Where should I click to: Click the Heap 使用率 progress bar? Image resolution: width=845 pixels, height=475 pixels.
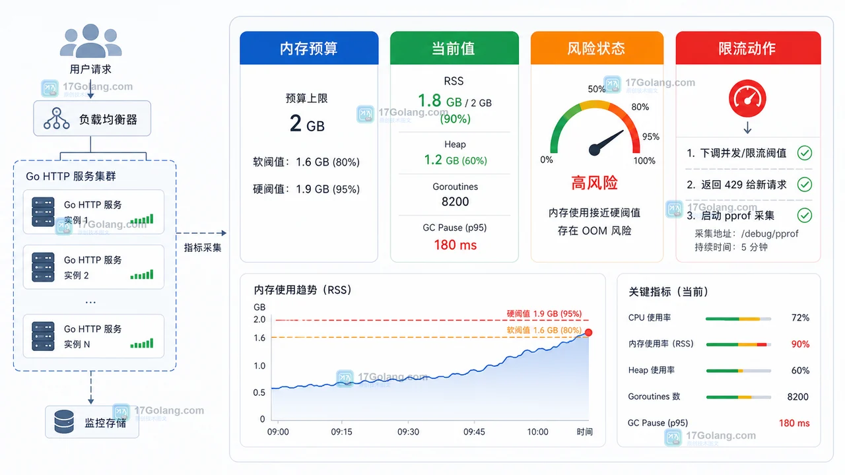pyautogui.click(x=738, y=371)
